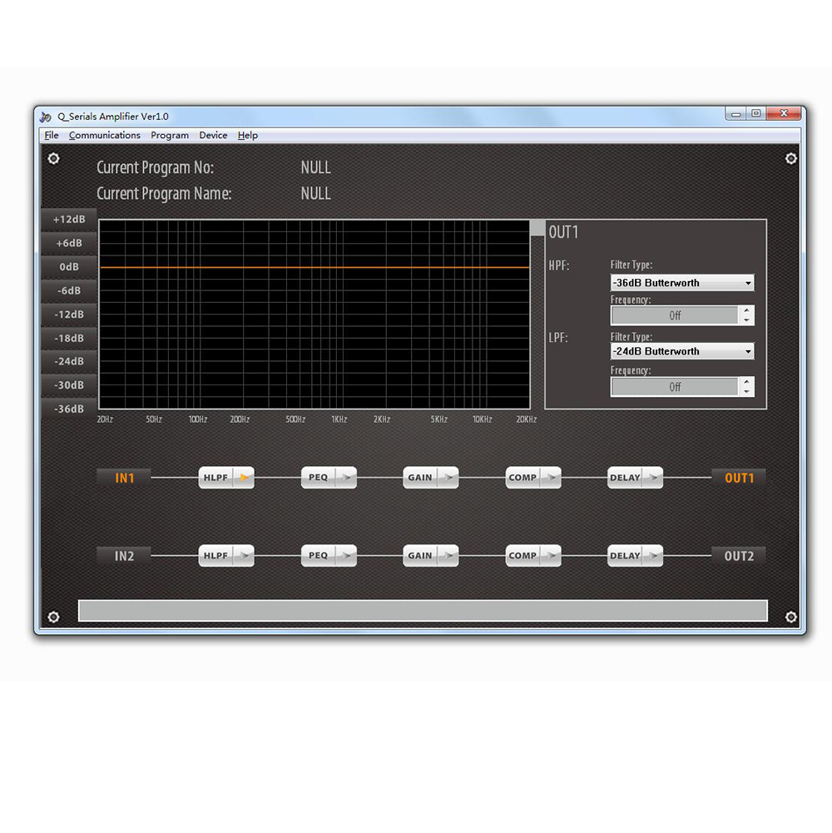Screen dimensions: 832x833
Task: Select the IN1 input channel
Action: click(x=124, y=478)
